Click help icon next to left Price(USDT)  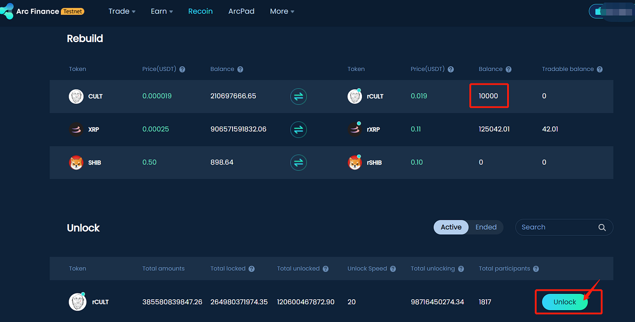pos(182,69)
